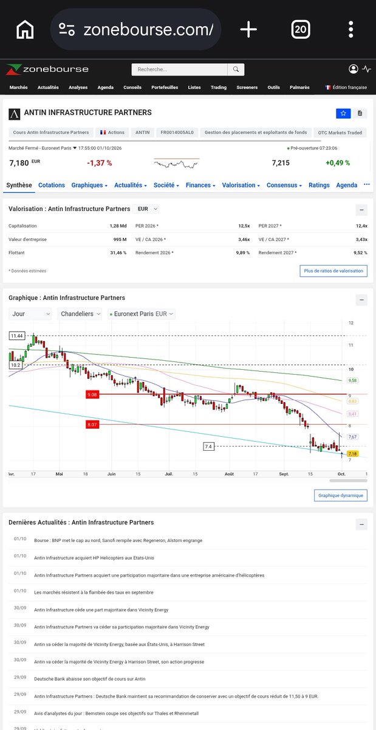The image size is (376, 730).
Task: Collapse the Valorisation panel with minus button
Action: point(361,210)
